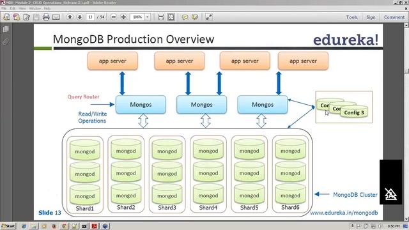Click the Send email envelope icon
The width and height of the screenshot is (409, 230).
tap(56, 17)
